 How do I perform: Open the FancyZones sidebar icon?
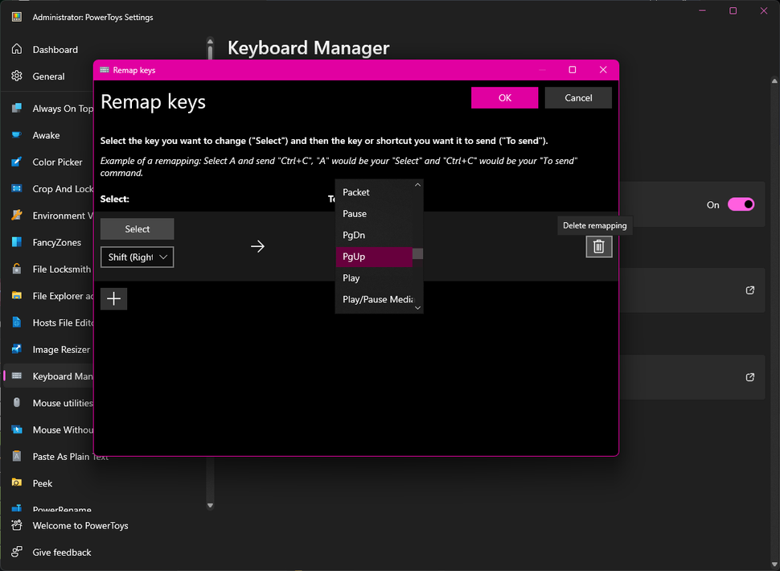tap(16, 242)
